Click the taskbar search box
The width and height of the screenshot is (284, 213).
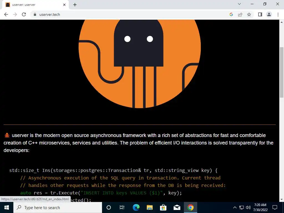pyautogui.click(x=58, y=207)
